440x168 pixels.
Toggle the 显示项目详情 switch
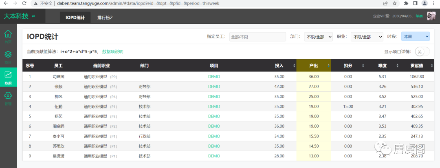tap(422, 52)
